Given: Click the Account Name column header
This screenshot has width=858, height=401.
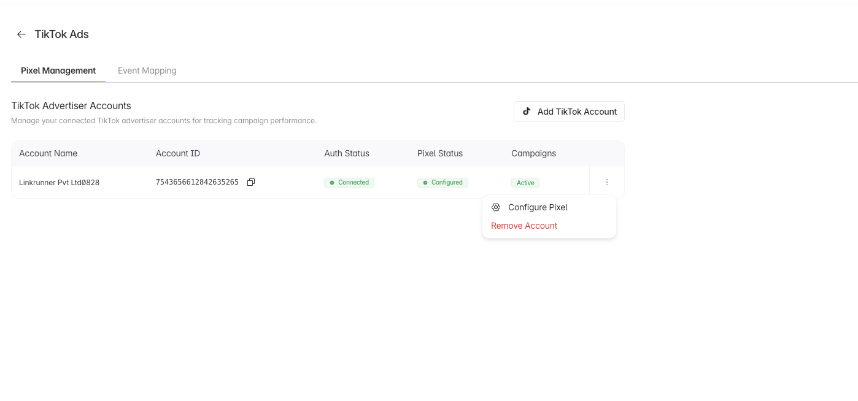Looking at the screenshot, I should click(48, 153).
